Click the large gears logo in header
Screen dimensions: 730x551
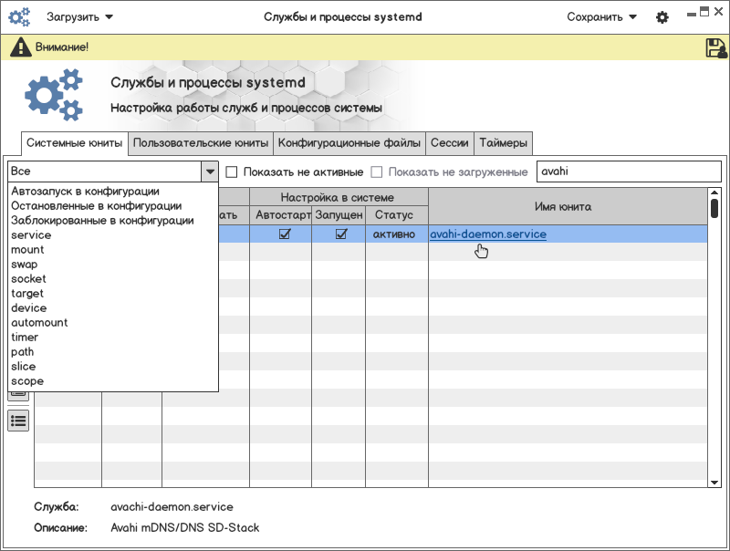pos(53,97)
